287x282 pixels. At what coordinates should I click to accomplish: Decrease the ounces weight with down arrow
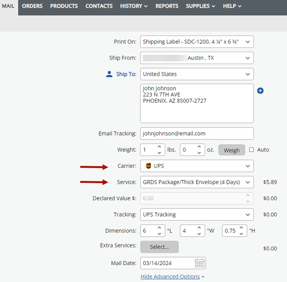[x=199, y=153]
